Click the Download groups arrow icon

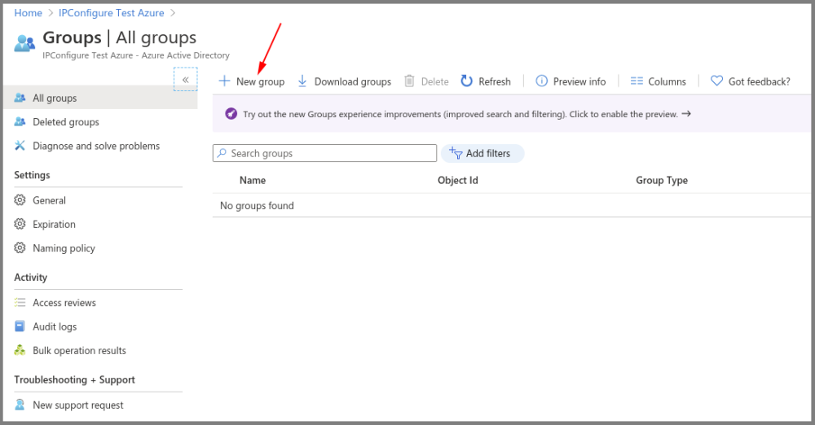(302, 81)
